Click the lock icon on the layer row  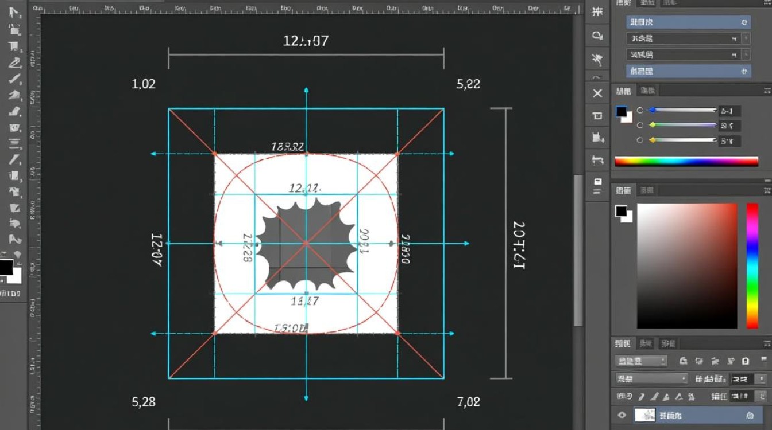pos(750,415)
